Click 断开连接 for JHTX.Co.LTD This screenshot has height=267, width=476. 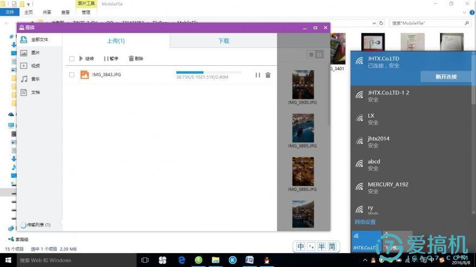[x=446, y=77]
